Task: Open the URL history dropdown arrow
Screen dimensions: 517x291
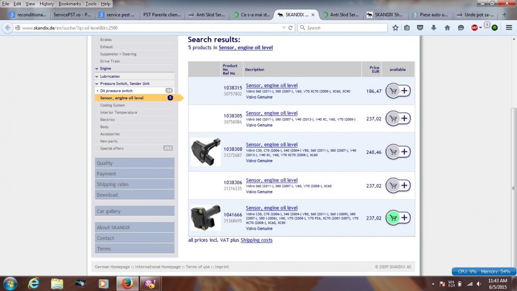Action: pos(283,28)
